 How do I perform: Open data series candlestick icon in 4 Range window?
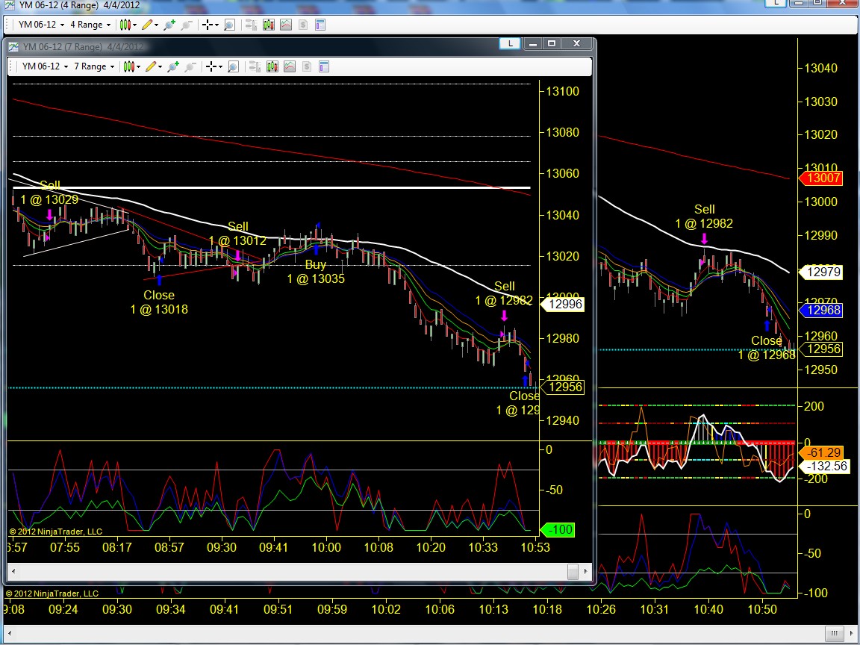tap(268, 25)
